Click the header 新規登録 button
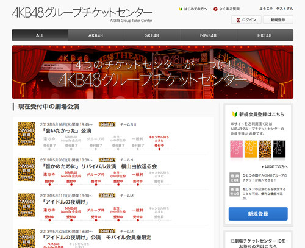 click(278, 20)
